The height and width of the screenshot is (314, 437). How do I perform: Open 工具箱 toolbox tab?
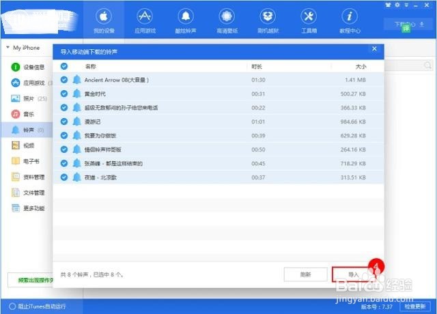click(309, 20)
